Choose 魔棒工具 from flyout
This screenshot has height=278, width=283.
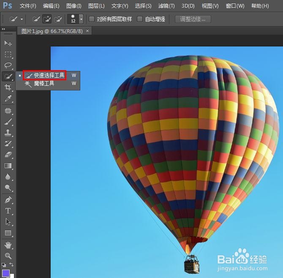point(48,83)
